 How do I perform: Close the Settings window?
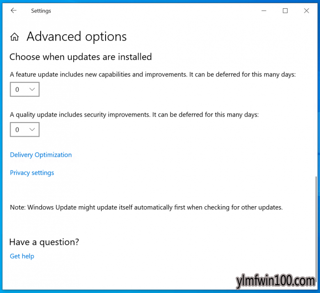306,11
